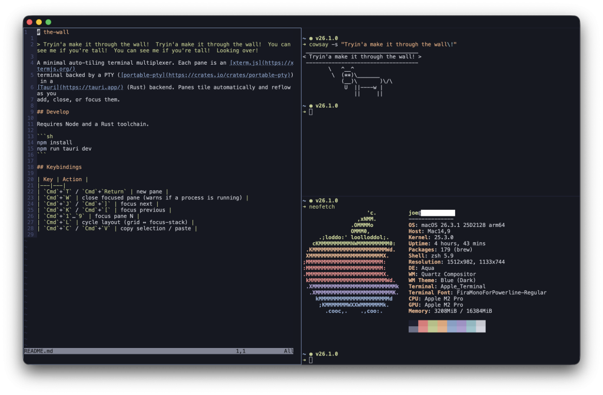Click the red close window button
The height and width of the screenshot is (395, 603).
point(29,22)
